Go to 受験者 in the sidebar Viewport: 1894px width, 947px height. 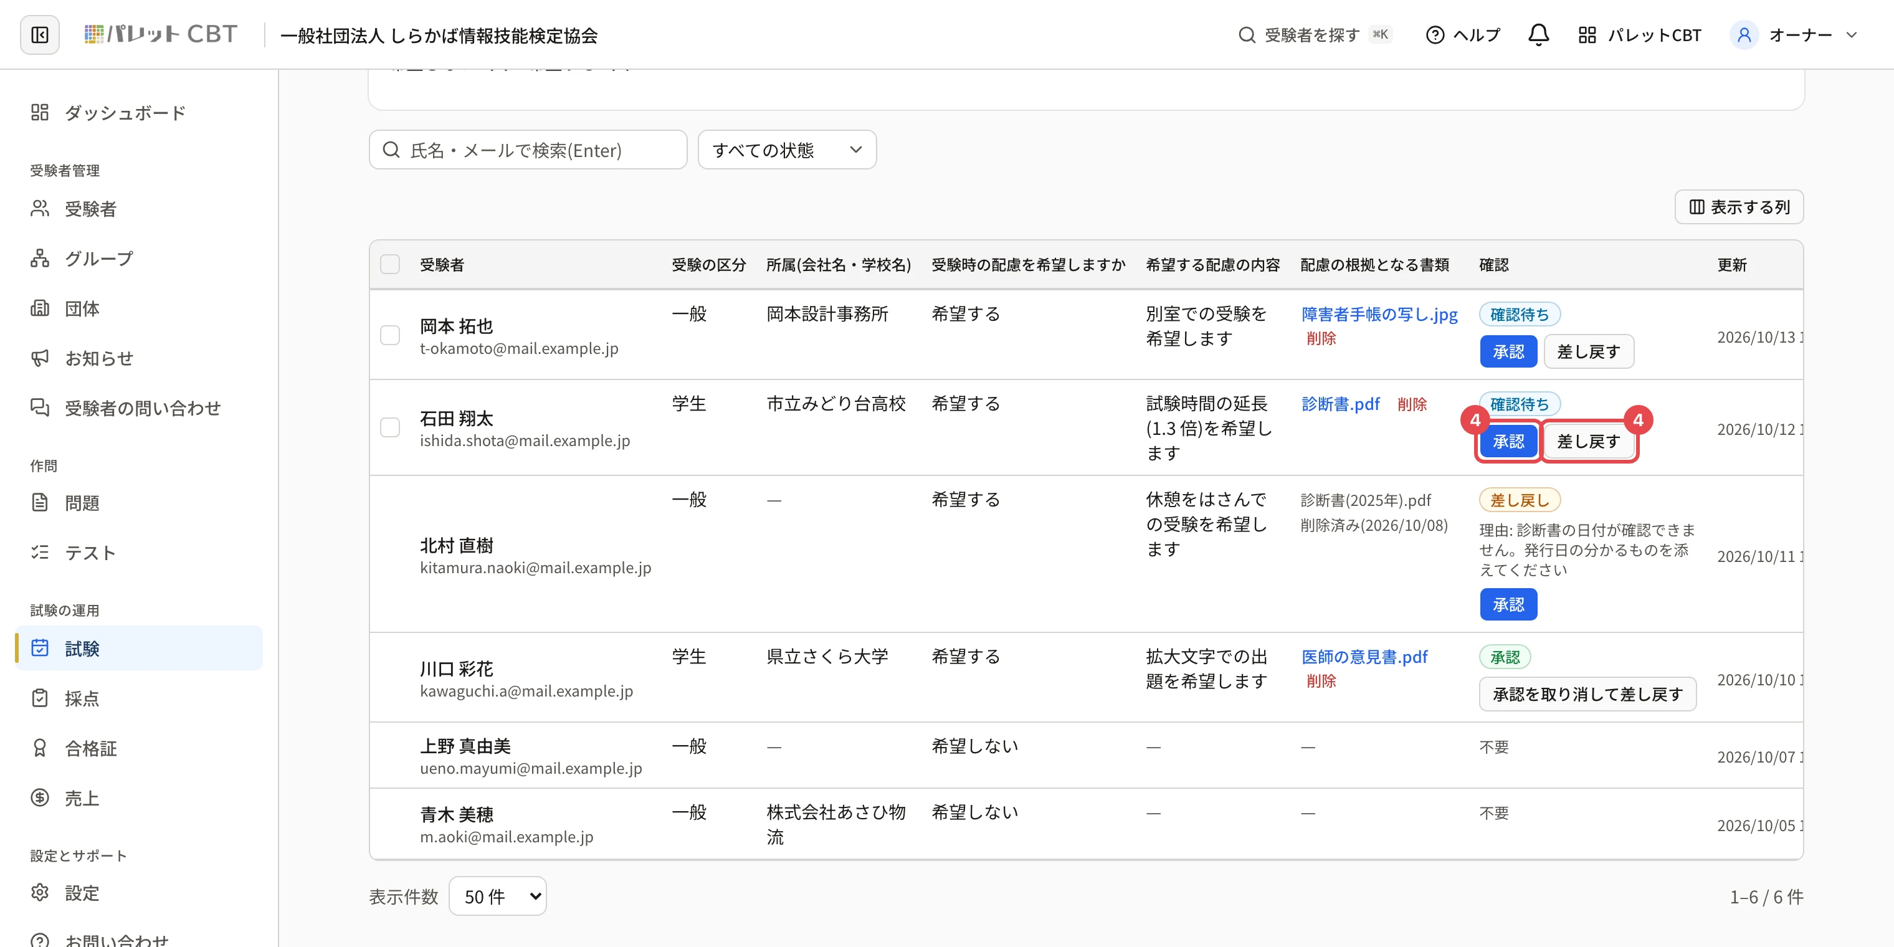point(139,209)
